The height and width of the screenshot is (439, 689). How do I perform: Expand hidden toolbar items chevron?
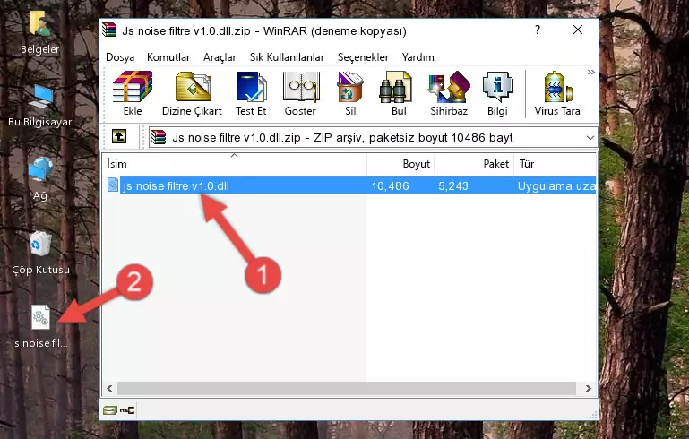[x=591, y=72]
